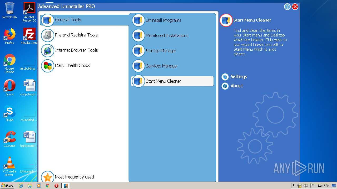Open the Settings link
The height and width of the screenshot is (189, 337).
tap(239, 77)
